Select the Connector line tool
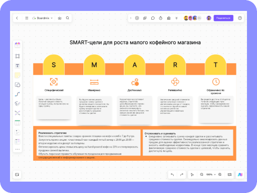257x193 pixels. (x=17, y=94)
